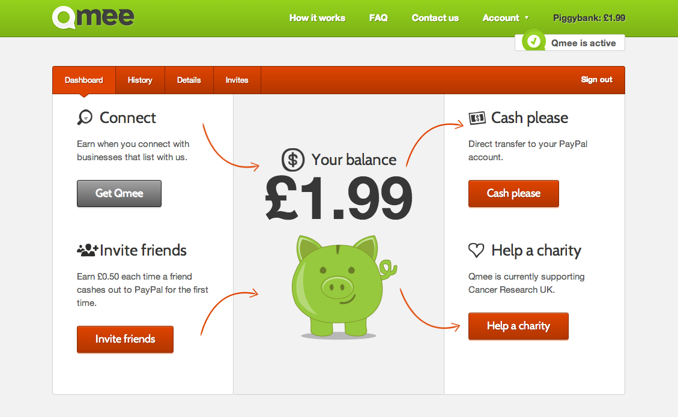This screenshot has height=417, width=678.
Task: Click the Invite friends button
Action: pos(125,339)
